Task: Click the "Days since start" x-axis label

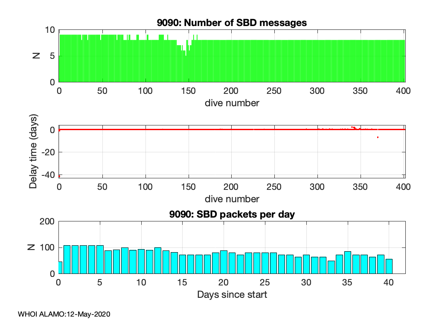Action: [232, 294]
